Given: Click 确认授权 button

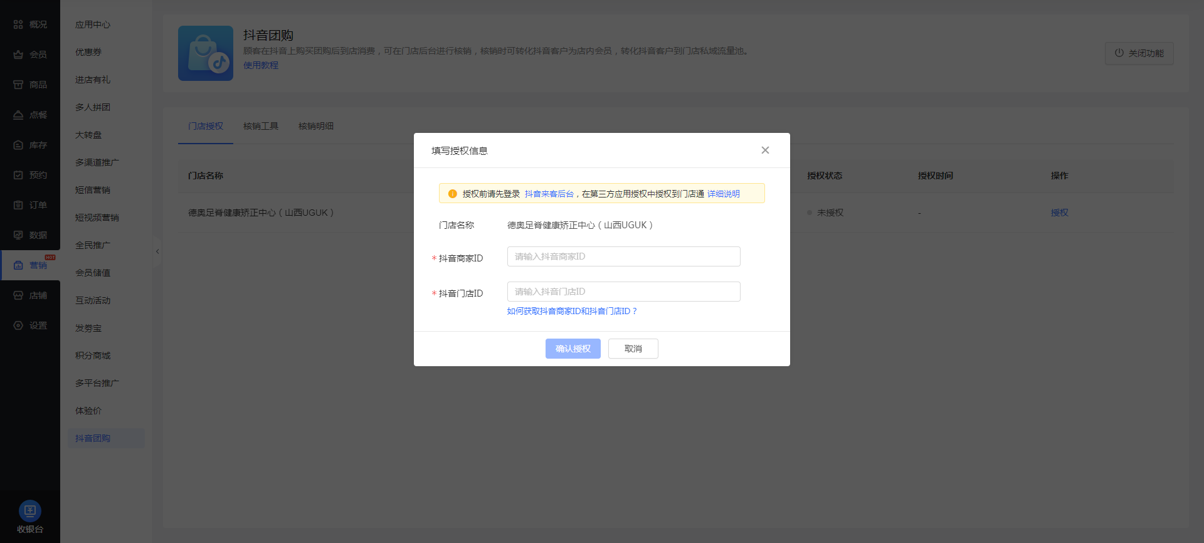Looking at the screenshot, I should point(573,349).
